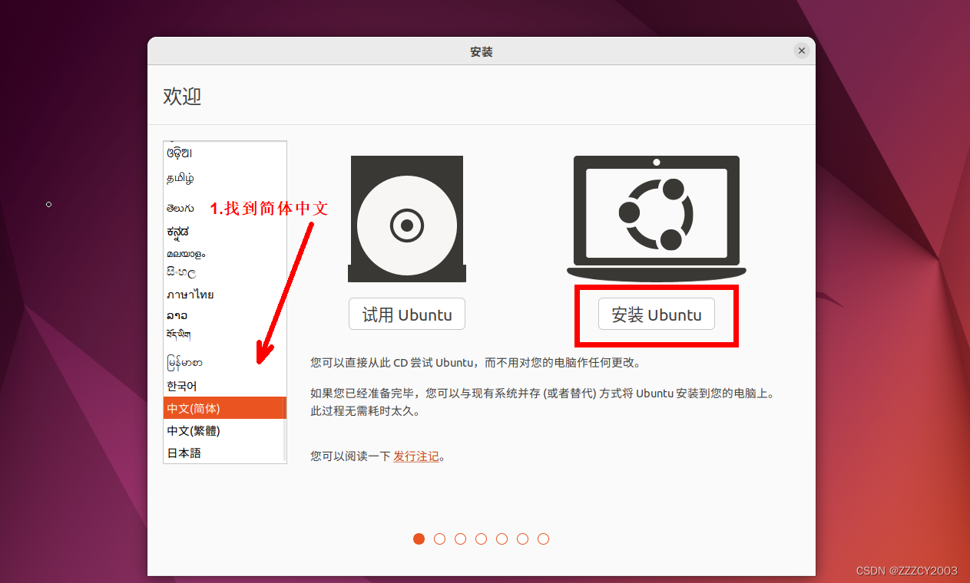The height and width of the screenshot is (583, 970).
Task: Select 中文(简体) in the language list
Action: 194,408
